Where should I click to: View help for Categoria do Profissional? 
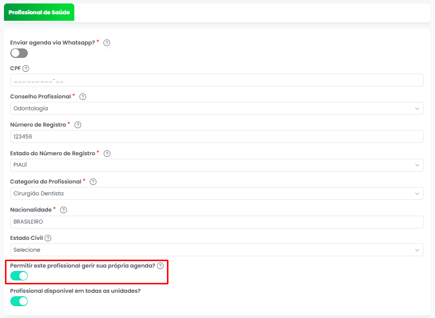pos(93,182)
